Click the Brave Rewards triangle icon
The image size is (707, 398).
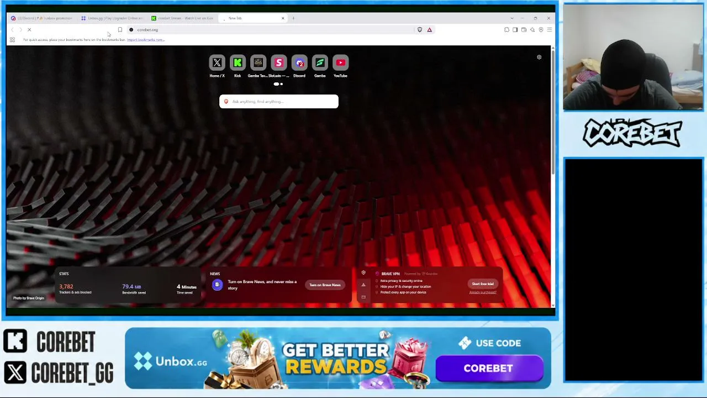click(x=429, y=30)
